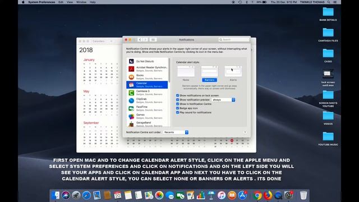Go forward in System Preferences toolbar
The height and width of the screenshot is (202, 359).
click(x=145, y=40)
